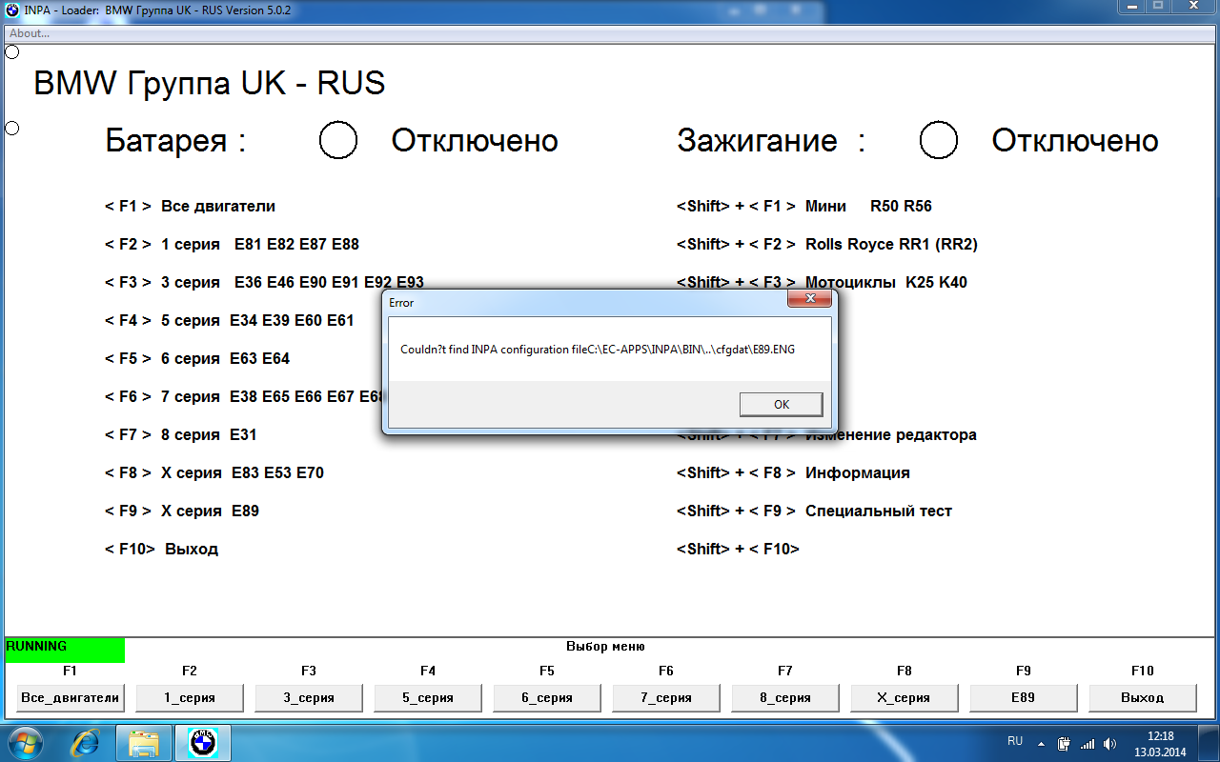This screenshot has width=1220, height=762.
Task: Click text '< F1 > Все двигатели'
Action: (190, 206)
